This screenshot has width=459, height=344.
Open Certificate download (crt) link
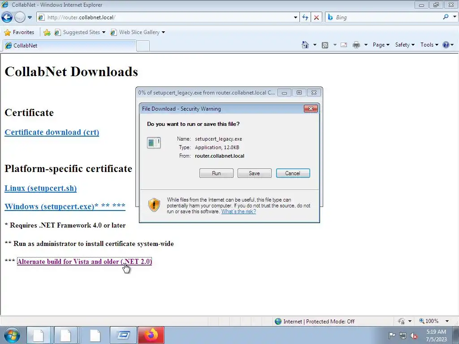[x=52, y=132]
